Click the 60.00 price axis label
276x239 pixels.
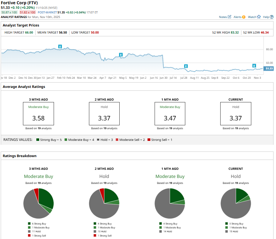tap(269, 63)
